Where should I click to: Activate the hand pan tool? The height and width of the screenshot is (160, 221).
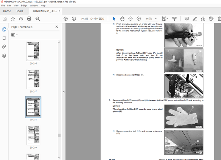pos(122,19)
